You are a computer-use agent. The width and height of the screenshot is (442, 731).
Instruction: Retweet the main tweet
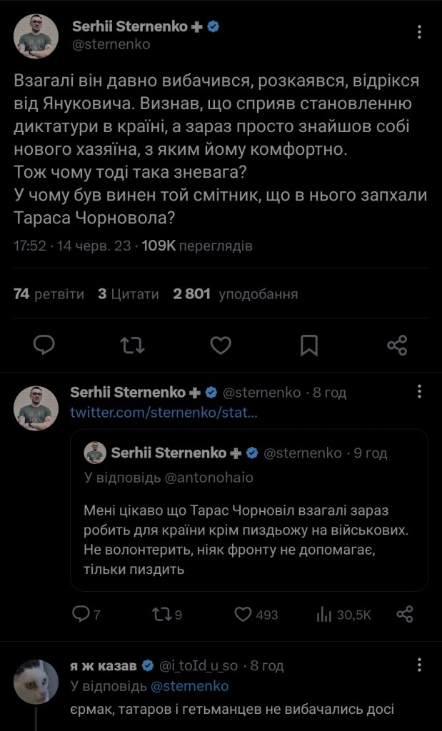pos(133,346)
